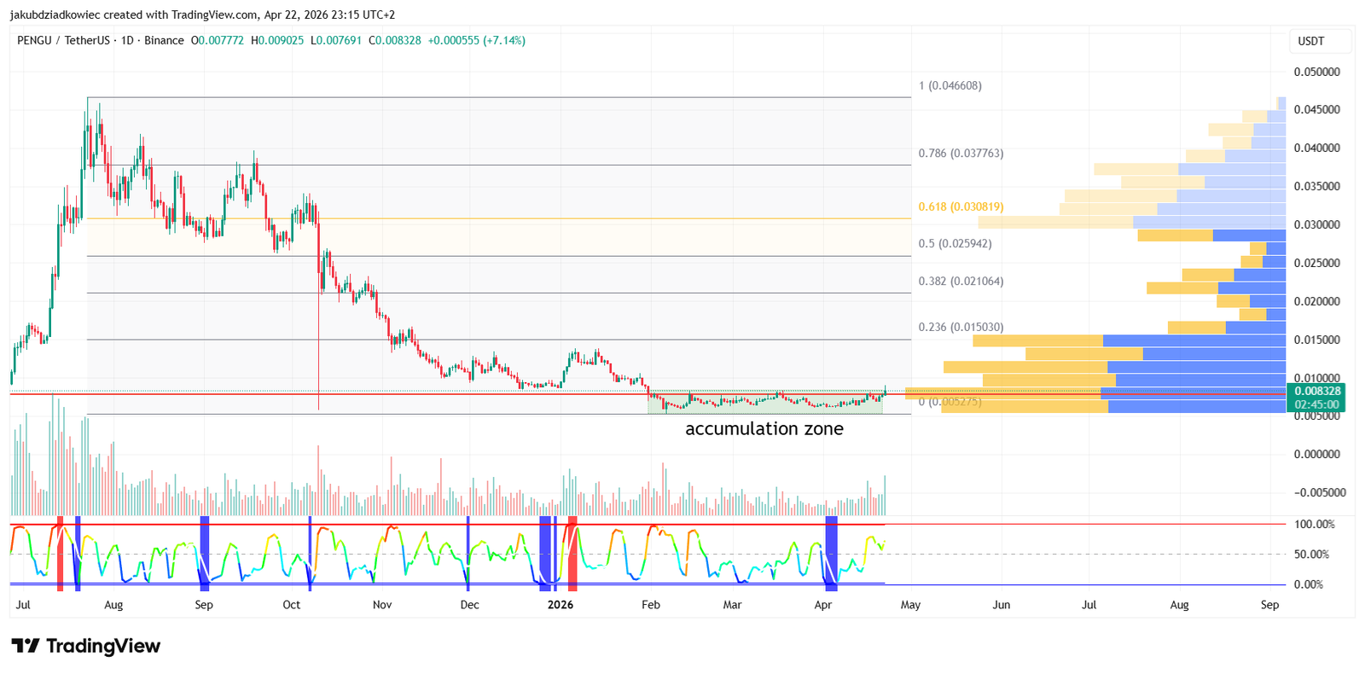Click the 1 (0.046608) Fibonacci level label

(950, 85)
